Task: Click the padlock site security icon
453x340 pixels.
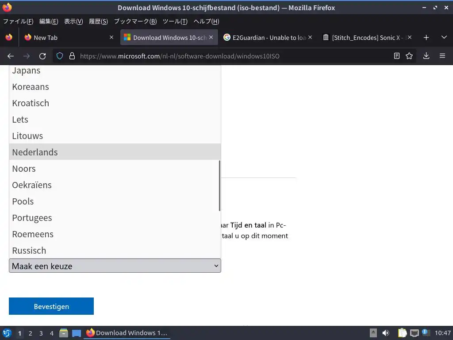Action: pyautogui.click(x=72, y=56)
